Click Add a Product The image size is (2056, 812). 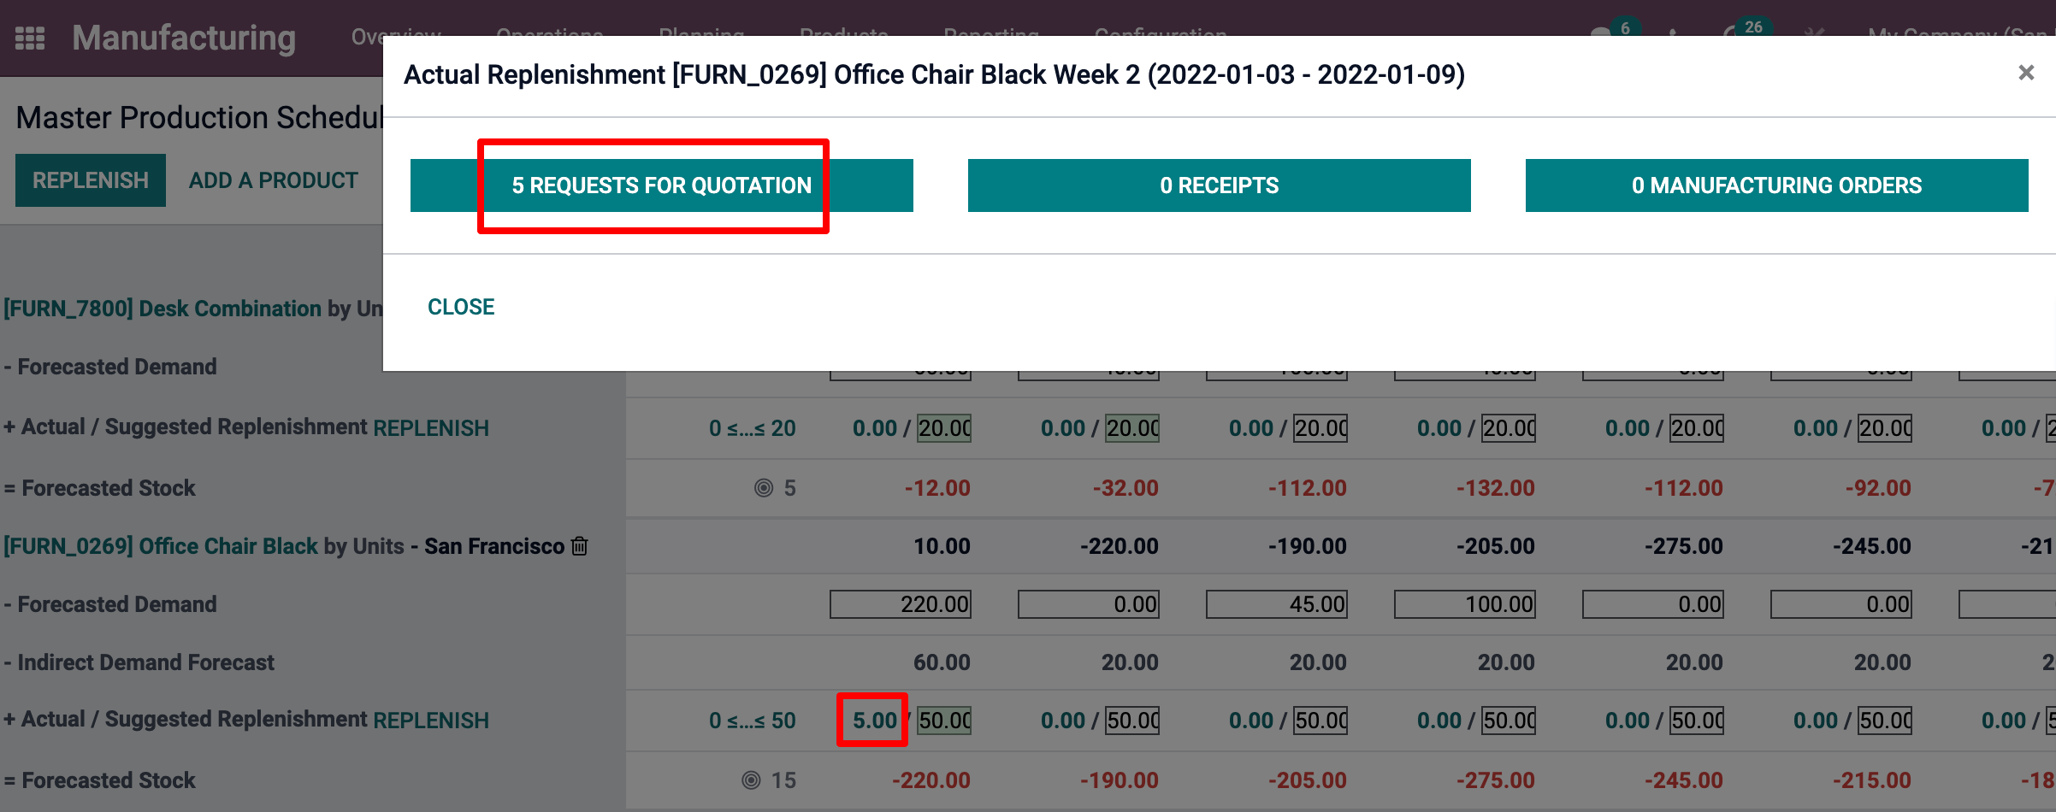click(273, 180)
